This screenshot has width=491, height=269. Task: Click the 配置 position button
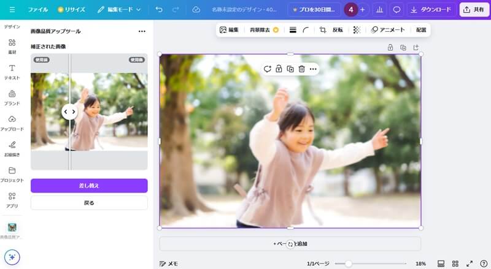click(x=421, y=30)
